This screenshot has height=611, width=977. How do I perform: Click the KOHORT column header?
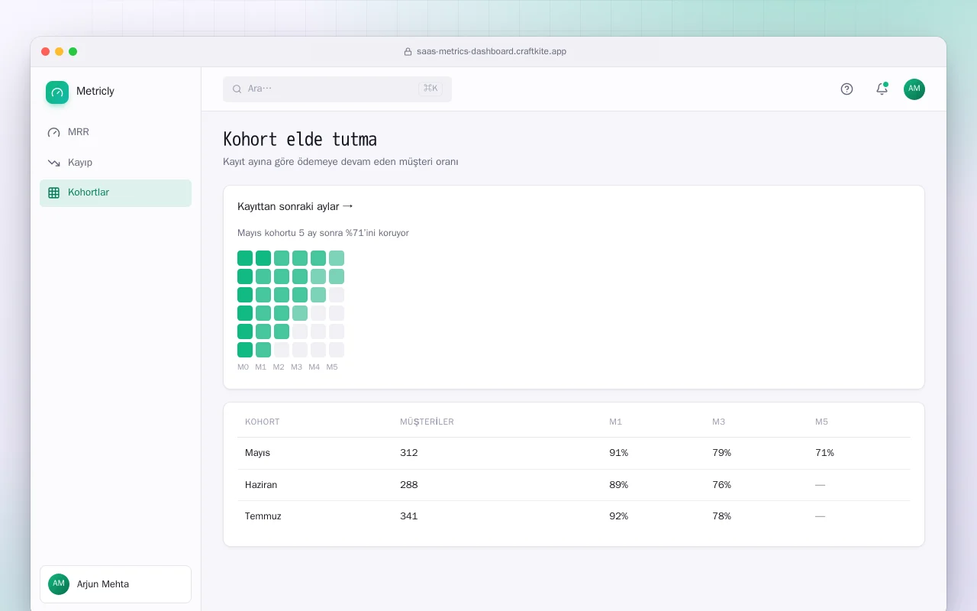(x=263, y=422)
